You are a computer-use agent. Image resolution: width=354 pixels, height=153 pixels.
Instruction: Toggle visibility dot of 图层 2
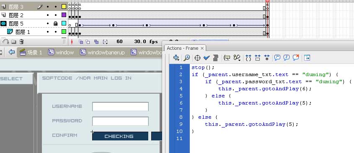click(x=48, y=15)
